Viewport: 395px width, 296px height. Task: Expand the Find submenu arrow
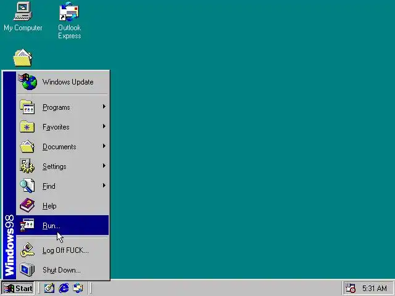coord(104,186)
